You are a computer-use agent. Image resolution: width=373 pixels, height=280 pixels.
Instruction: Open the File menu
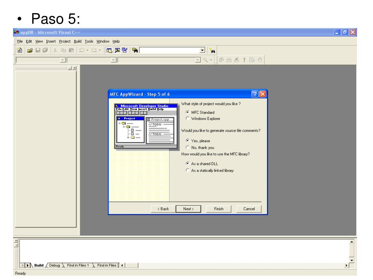pos(20,41)
